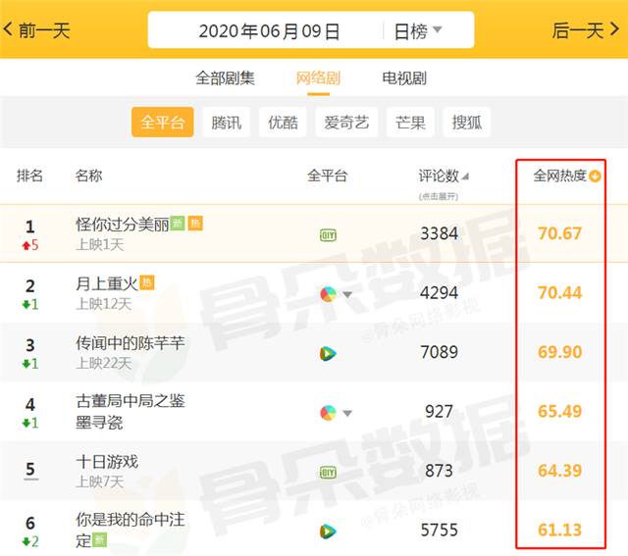The image size is (628, 556).
Task: Click the date field 2020年06月09日
Action: click(269, 31)
